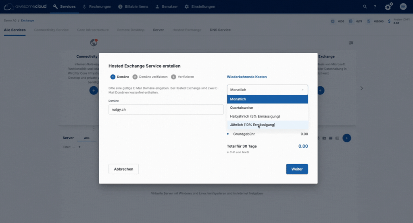This screenshot has width=413, height=223.
Task: Choose Jährlich (10% Ermässigung) option
Action: click(x=267, y=125)
